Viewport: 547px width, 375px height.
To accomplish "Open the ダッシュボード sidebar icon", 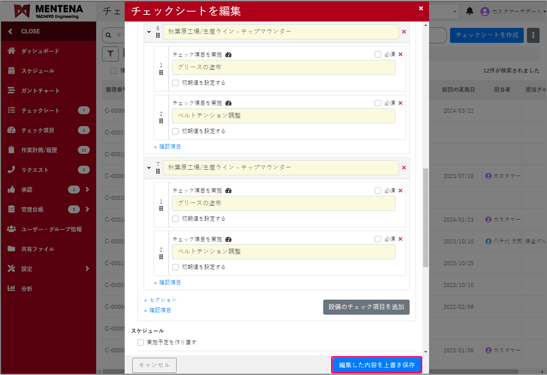I will (x=11, y=51).
